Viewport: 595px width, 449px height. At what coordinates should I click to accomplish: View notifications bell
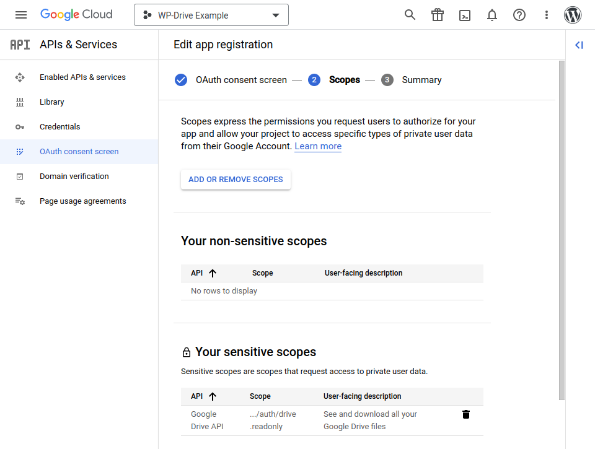491,15
